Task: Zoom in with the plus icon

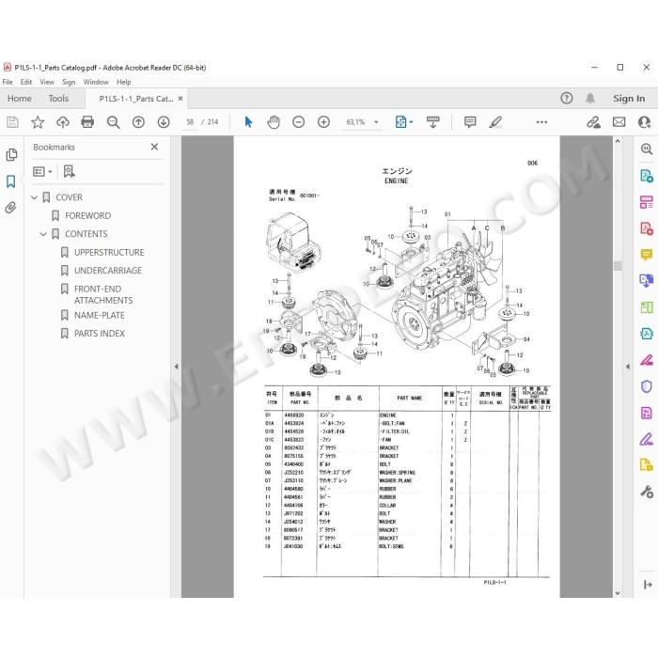Action: point(323,122)
